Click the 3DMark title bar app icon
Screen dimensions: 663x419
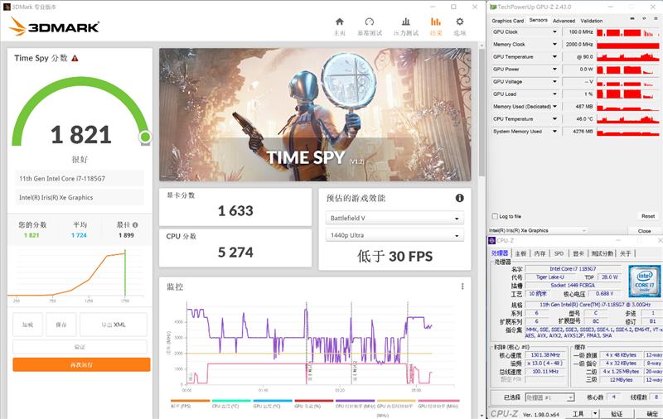coord(7,7)
